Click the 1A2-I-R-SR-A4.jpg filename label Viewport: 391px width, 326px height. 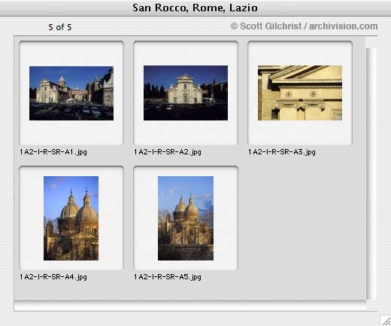pos(53,277)
